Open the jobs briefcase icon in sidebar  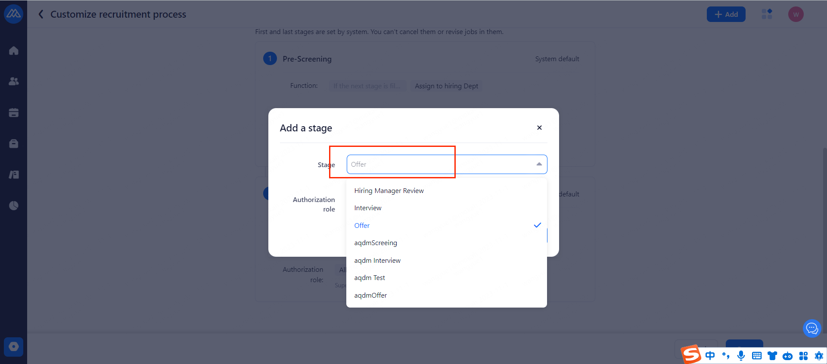14,143
